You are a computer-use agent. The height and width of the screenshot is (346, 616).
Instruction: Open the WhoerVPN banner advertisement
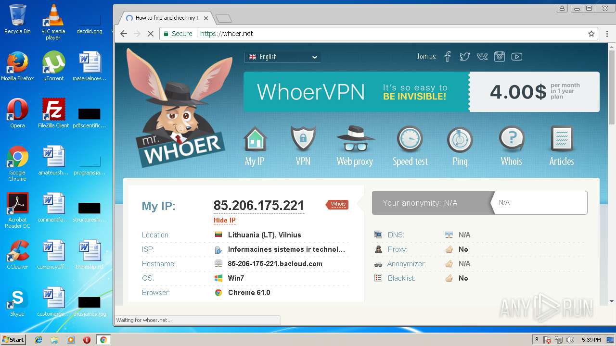coord(356,92)
